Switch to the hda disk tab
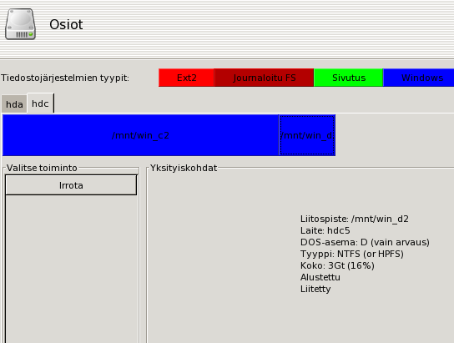Screen dimensions: 454x343 point(14,104)
